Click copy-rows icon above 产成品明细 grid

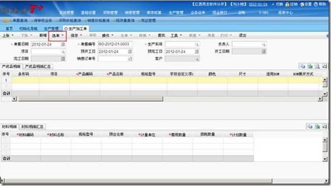[x=303, y=66]
